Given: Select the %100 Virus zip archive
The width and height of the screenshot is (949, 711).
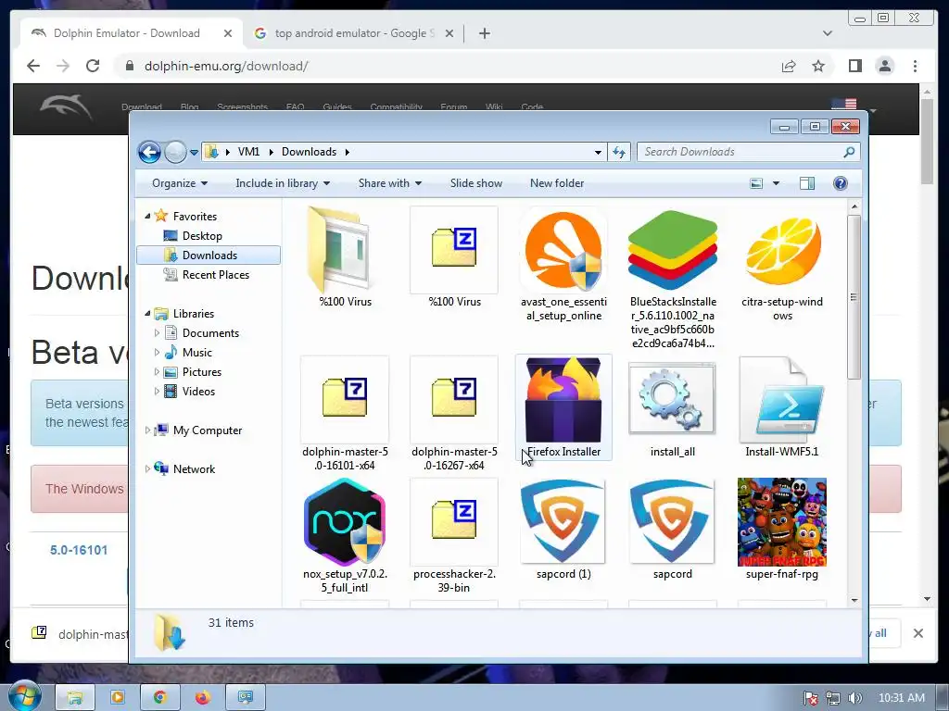Looking at the screenshot, I should (x=454, y=257).
